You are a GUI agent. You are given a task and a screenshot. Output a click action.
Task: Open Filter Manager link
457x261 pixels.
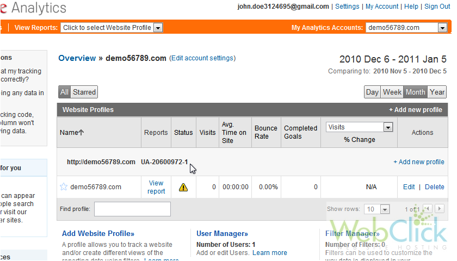tap(353, 234)
